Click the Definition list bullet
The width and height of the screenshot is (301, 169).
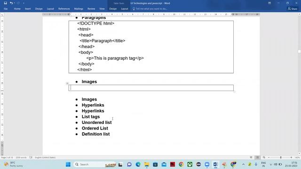[x=96, y=134]
